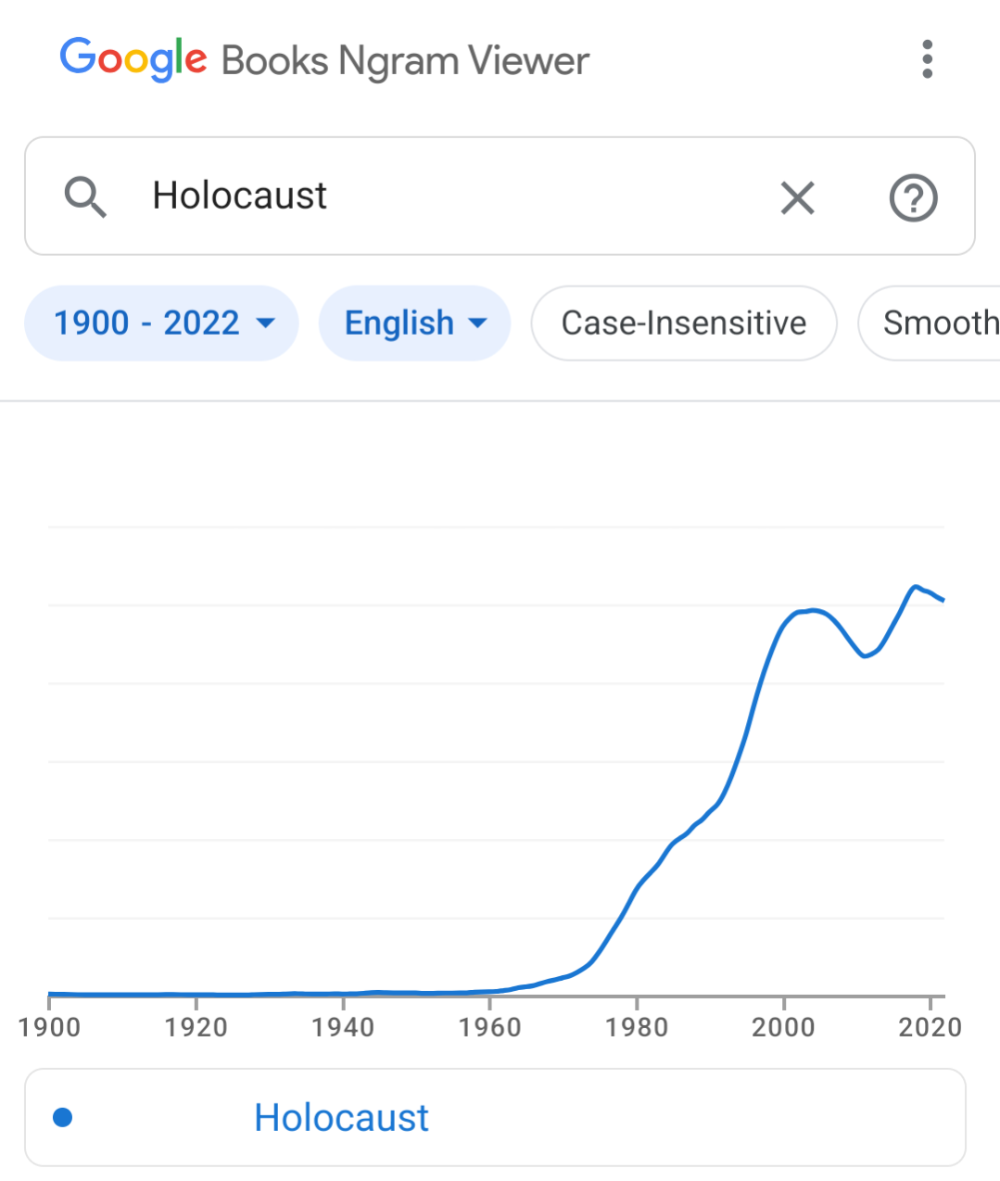
Task: Click the curve dip around 2011
Action: pyautogui.click(x=866, y=655)
